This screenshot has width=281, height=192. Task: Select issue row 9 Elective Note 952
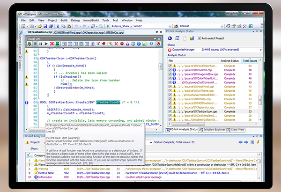coord(142,173)
